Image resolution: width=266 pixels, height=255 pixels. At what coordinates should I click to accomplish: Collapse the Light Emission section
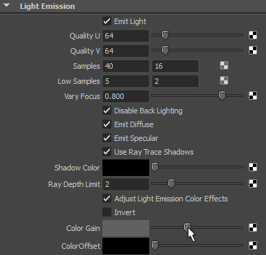click(x=7, y=5)
